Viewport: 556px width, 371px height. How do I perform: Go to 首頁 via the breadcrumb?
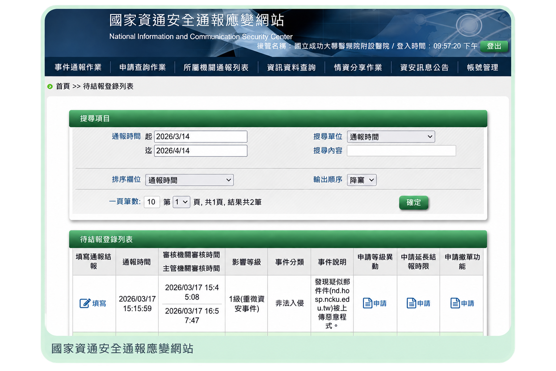click(63, 86)
